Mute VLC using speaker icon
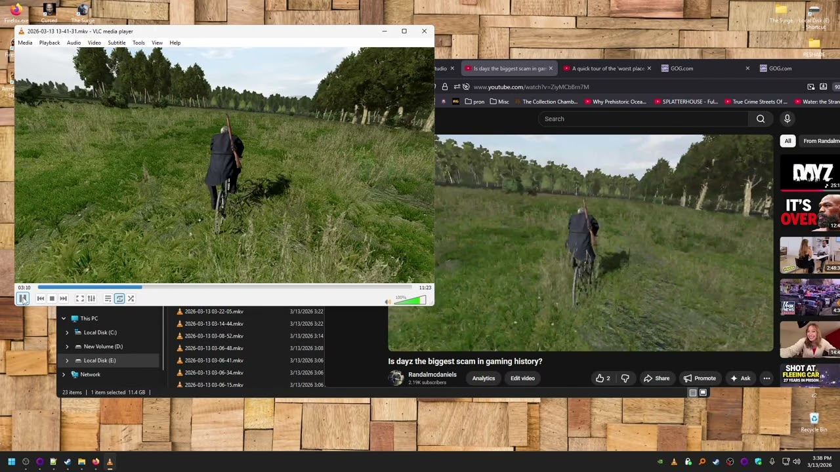Viewport: 840px width, 472px height. pyautogui.click(x=388, y=302)
